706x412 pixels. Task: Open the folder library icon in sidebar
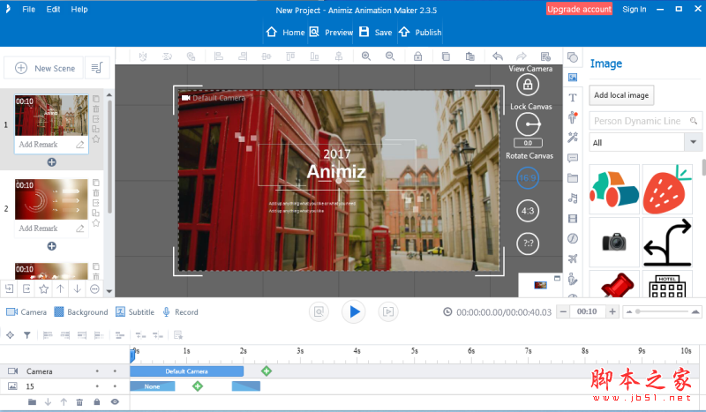(x=573, y=178)
